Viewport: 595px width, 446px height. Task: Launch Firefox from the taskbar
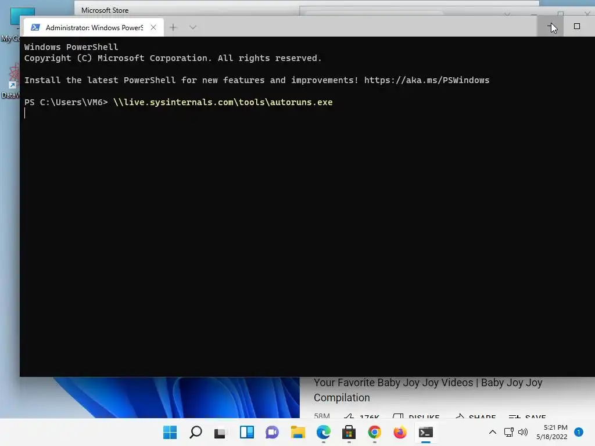coord(400,432)
